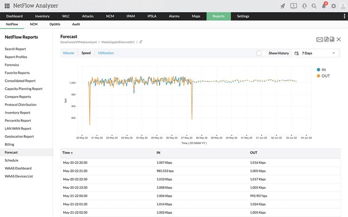
Task: Open the 7 Days period dropdown
Action: pos(315,53)
